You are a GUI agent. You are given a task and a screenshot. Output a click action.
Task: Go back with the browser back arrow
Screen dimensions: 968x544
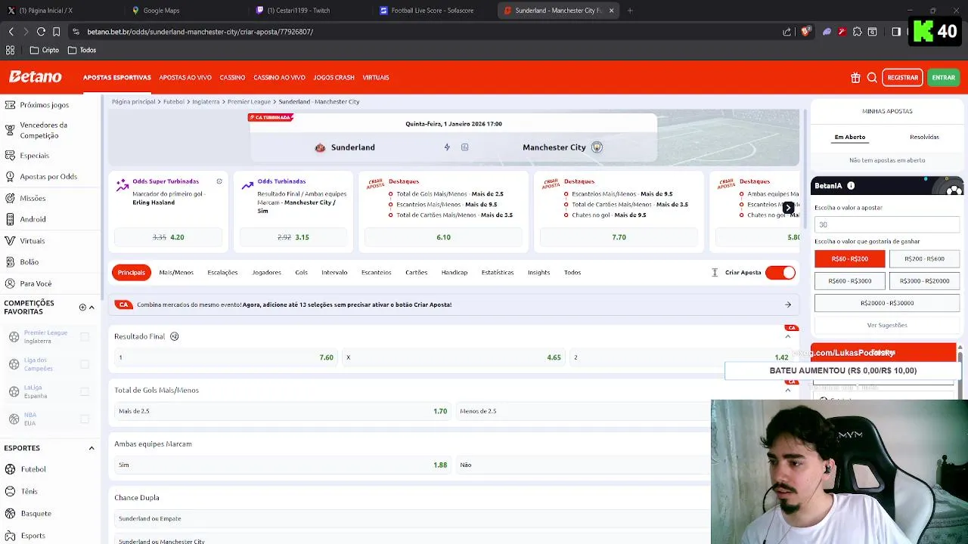pyautogui.click(x=11, y=32)
